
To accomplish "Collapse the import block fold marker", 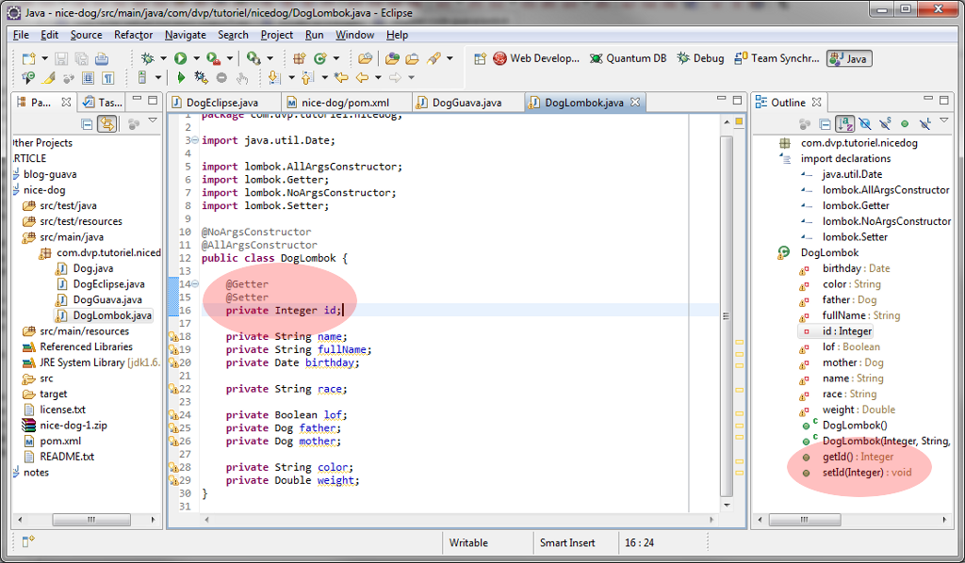I will (x=194, y=140).
